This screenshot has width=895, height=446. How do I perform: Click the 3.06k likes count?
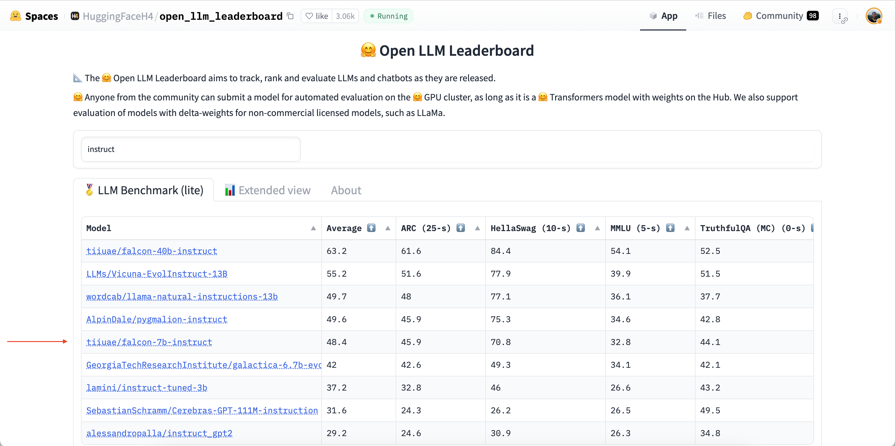[345, 16]
